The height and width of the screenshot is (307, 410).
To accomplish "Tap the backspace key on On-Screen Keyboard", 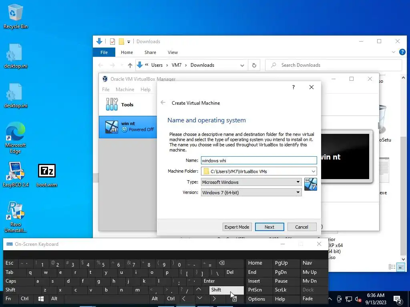I will [221, 263].
